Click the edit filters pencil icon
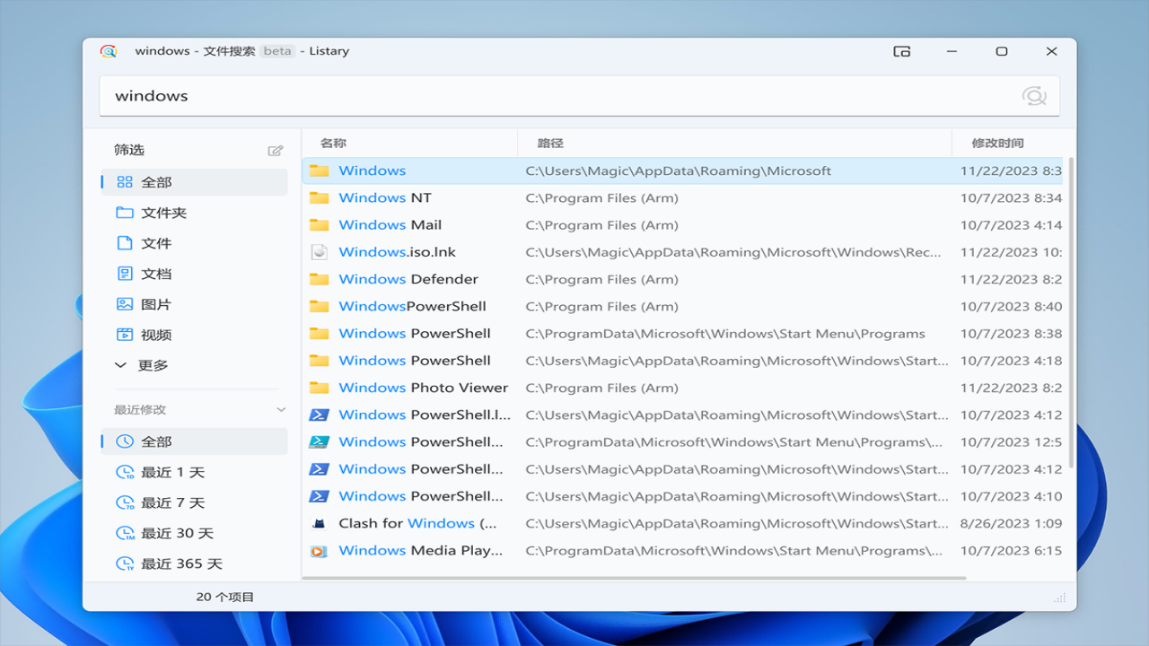This screenshot has height=646, width=1149. pyautogui.click(x=276, y=151)
